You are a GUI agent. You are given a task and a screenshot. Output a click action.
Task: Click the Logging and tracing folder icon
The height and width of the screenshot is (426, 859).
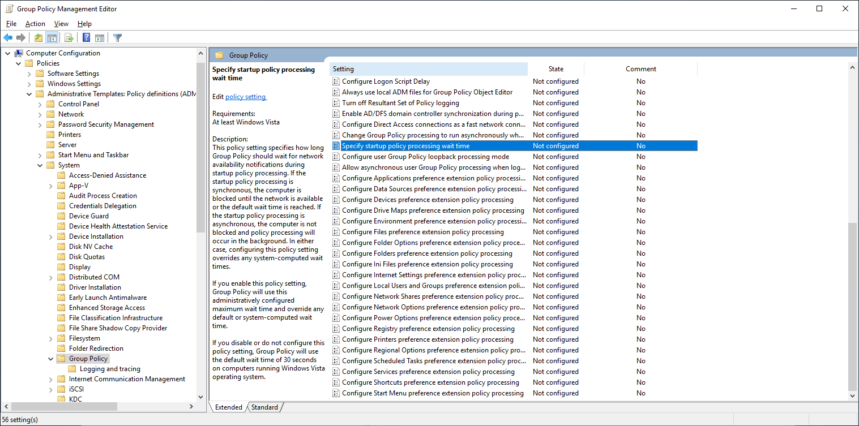click(x=72, y=369)
